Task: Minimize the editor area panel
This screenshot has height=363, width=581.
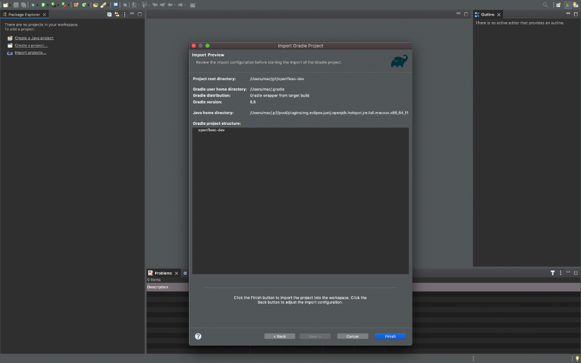Action: 458,14
